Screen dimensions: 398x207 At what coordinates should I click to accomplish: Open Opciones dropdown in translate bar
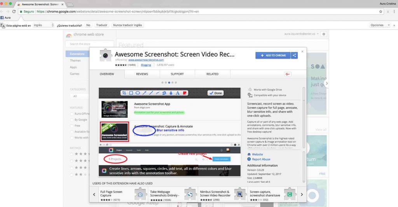(x=379, y=25)
